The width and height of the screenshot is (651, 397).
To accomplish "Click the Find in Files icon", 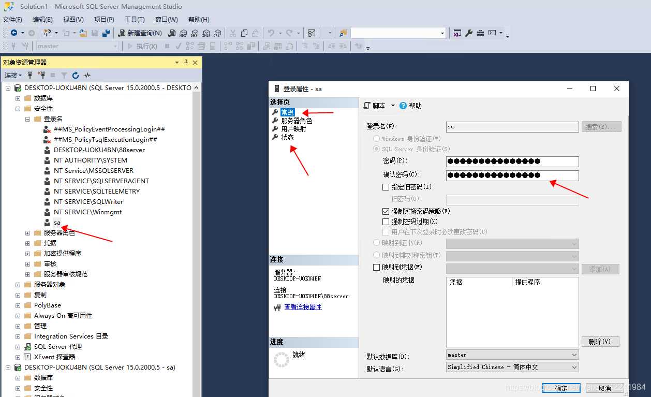I will [343, 33].
